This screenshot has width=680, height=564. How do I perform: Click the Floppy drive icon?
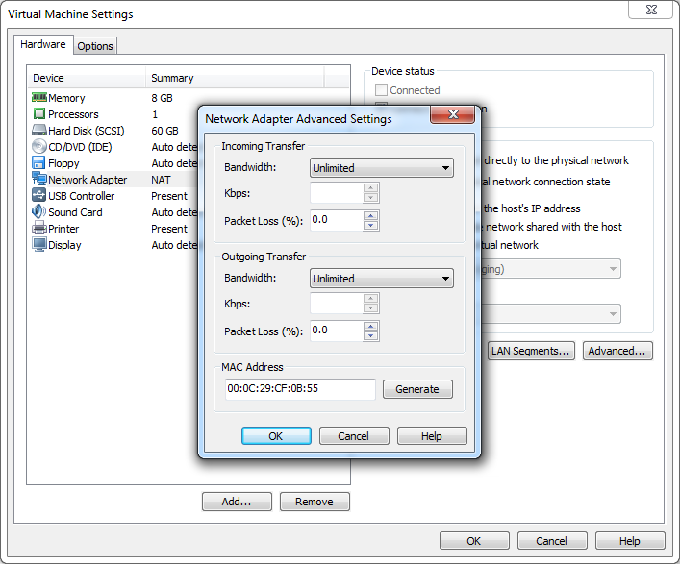(39, 163)
